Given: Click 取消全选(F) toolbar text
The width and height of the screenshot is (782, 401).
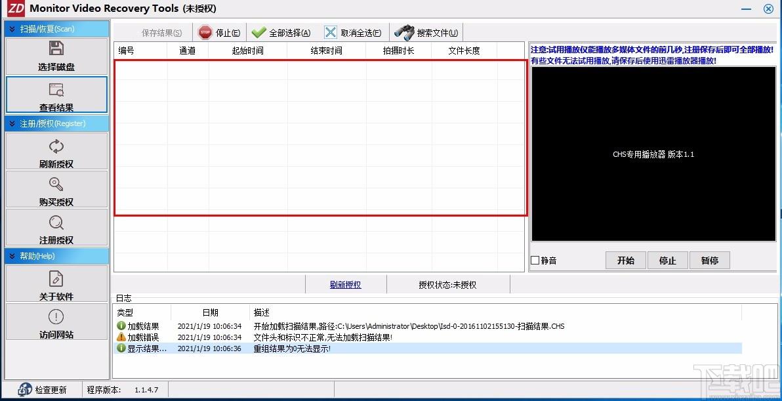Looking at the screenshot, I should coord(361,33).
